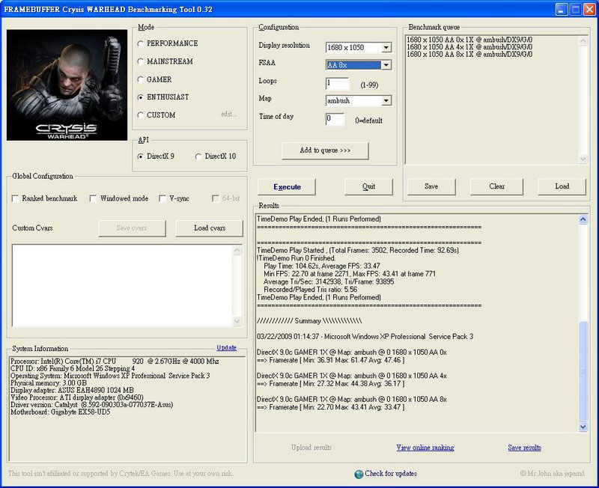Select CUSTOM mode radio button
Screen dimensions: 599x488
point(140,115)
